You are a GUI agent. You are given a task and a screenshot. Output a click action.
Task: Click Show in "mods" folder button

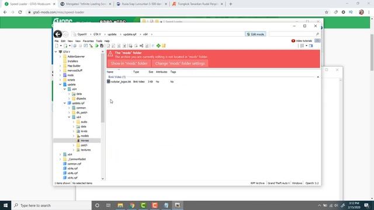(x=129, y=64)
